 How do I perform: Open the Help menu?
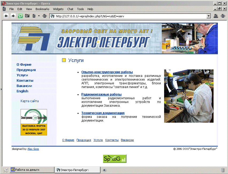coord(90,9)
